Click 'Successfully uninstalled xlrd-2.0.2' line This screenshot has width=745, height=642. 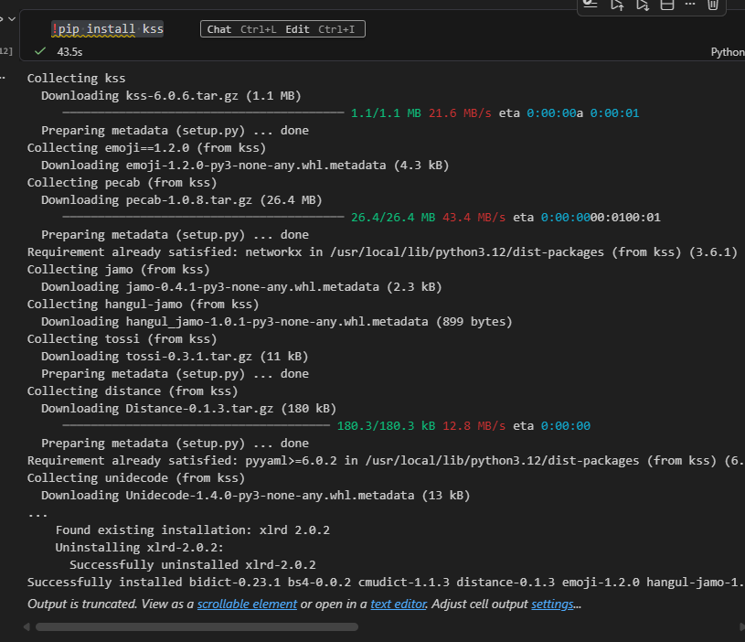click(193, 565)
